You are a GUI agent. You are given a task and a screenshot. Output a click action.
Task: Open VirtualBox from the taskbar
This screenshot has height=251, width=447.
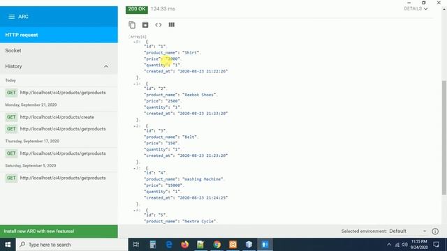point(249,245)
